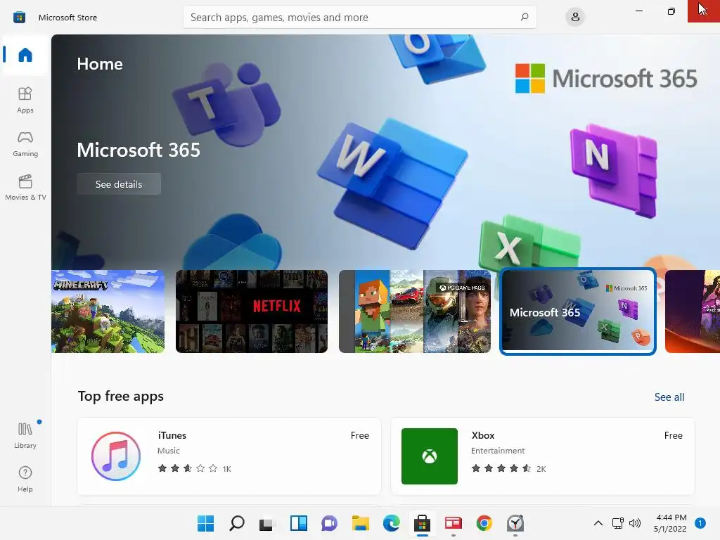
Task: Select the Microsoft 365 carousel thumbnail
Action: point(578,311)
